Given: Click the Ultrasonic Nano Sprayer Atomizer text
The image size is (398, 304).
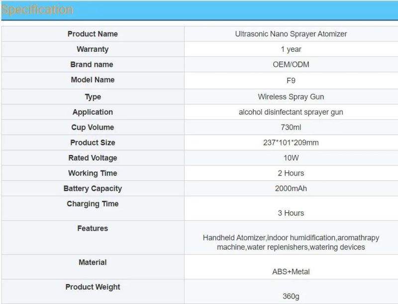Looking at the screenshot, I should [x=291, y=34].
